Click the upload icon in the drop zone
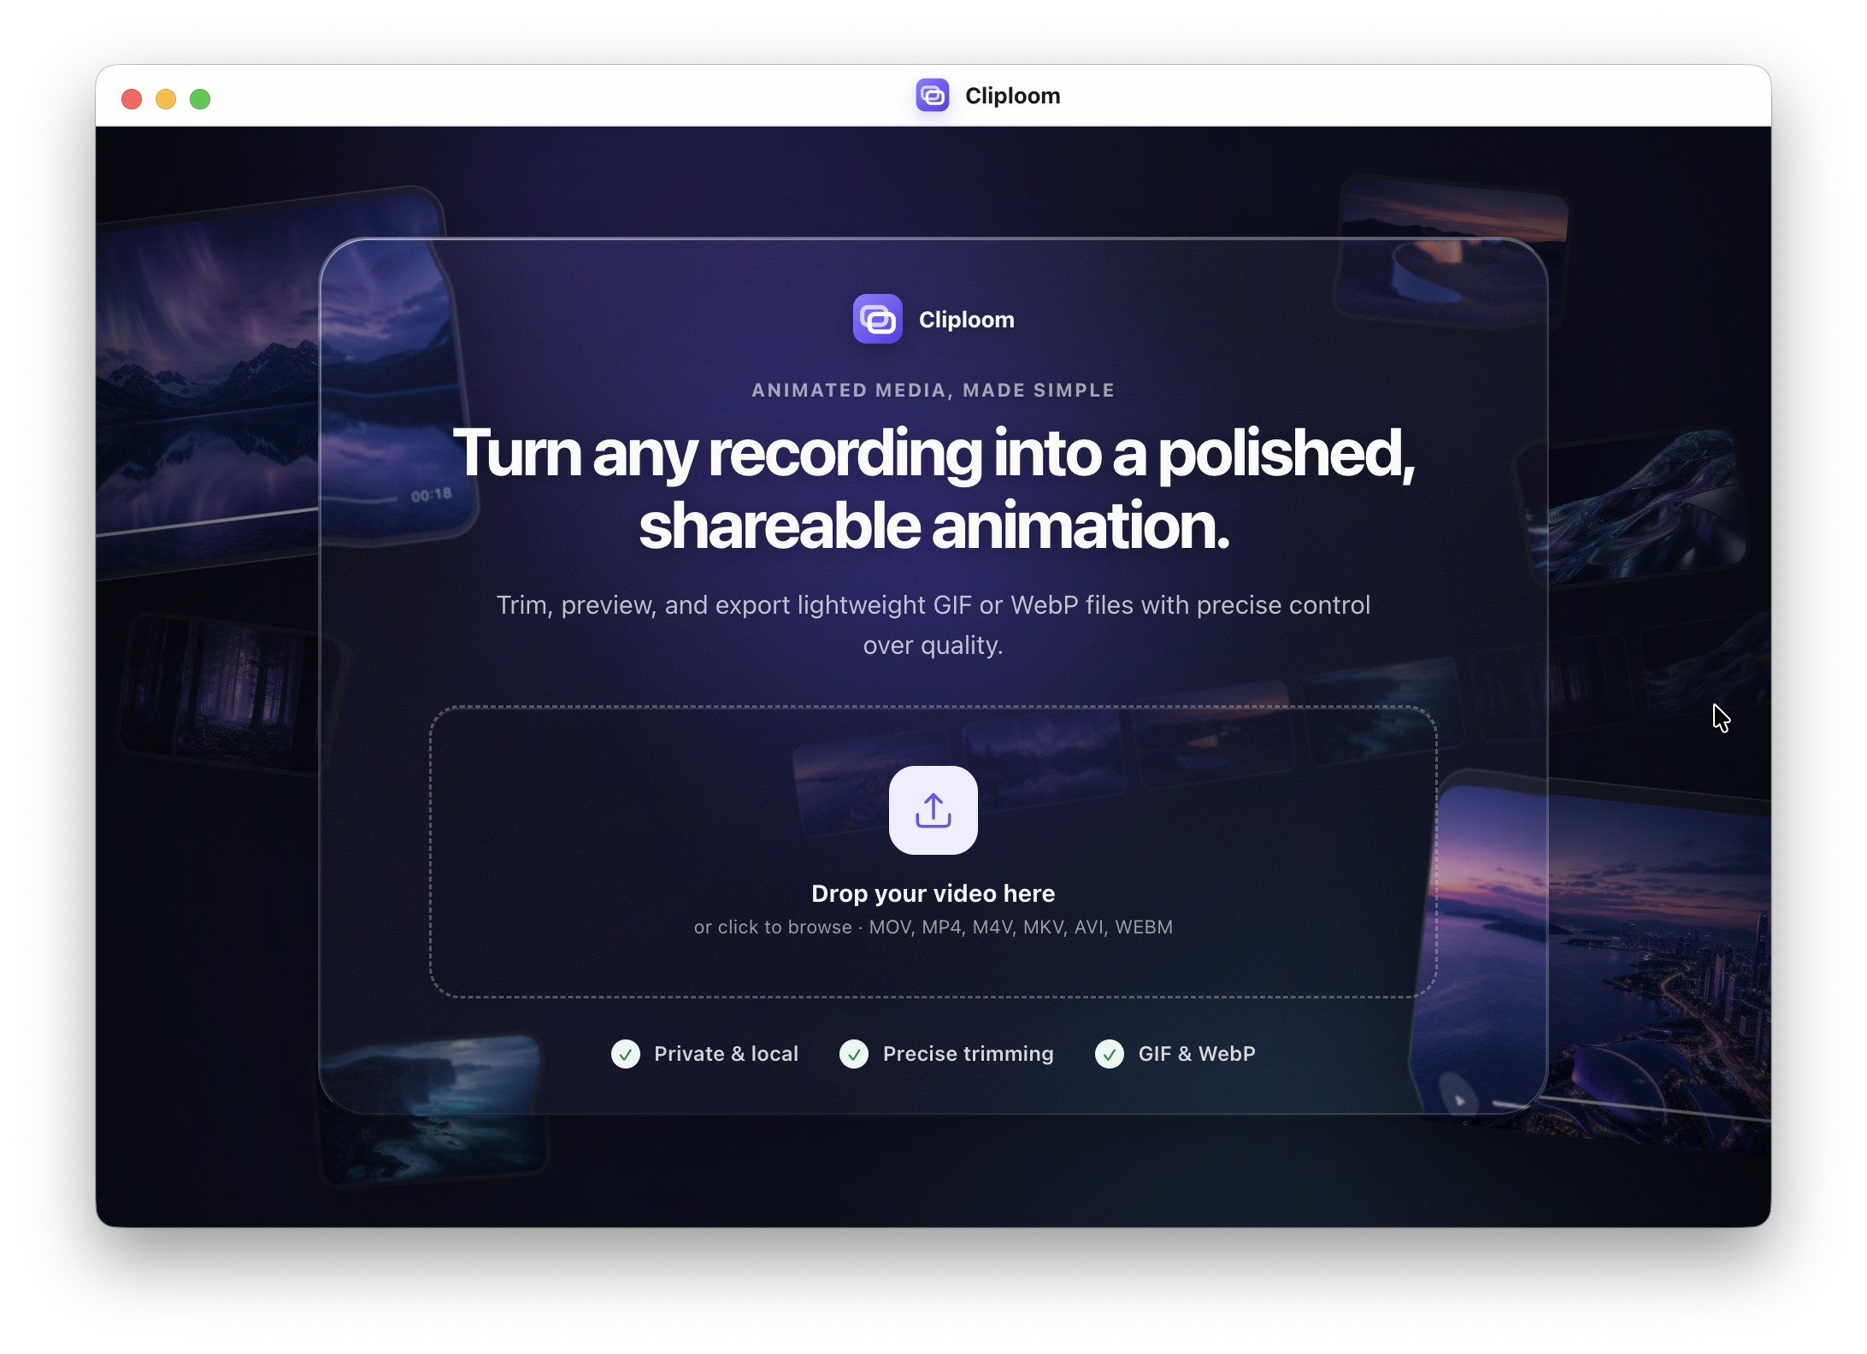The height and width of the screenshot is (1354, 1867). [933, 809]
